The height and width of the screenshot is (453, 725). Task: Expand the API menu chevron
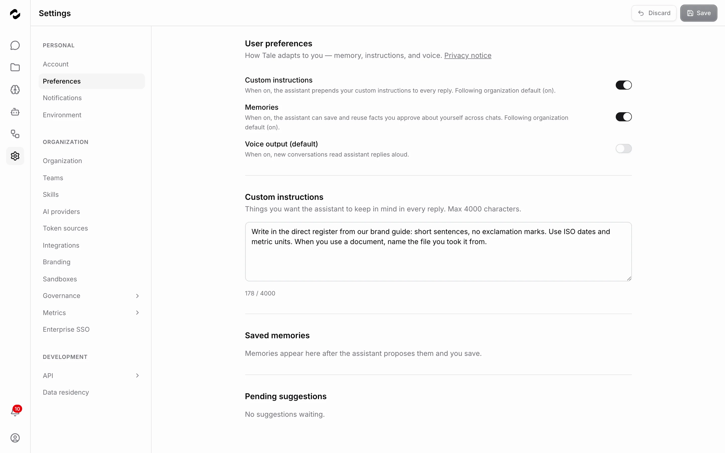tap(137, 376)
